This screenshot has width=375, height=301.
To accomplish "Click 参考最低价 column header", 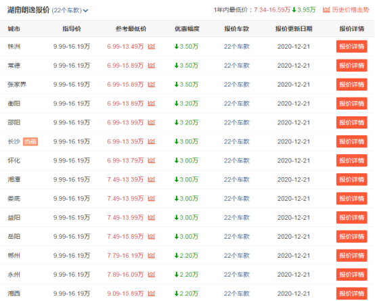I will tap(131, 29).
